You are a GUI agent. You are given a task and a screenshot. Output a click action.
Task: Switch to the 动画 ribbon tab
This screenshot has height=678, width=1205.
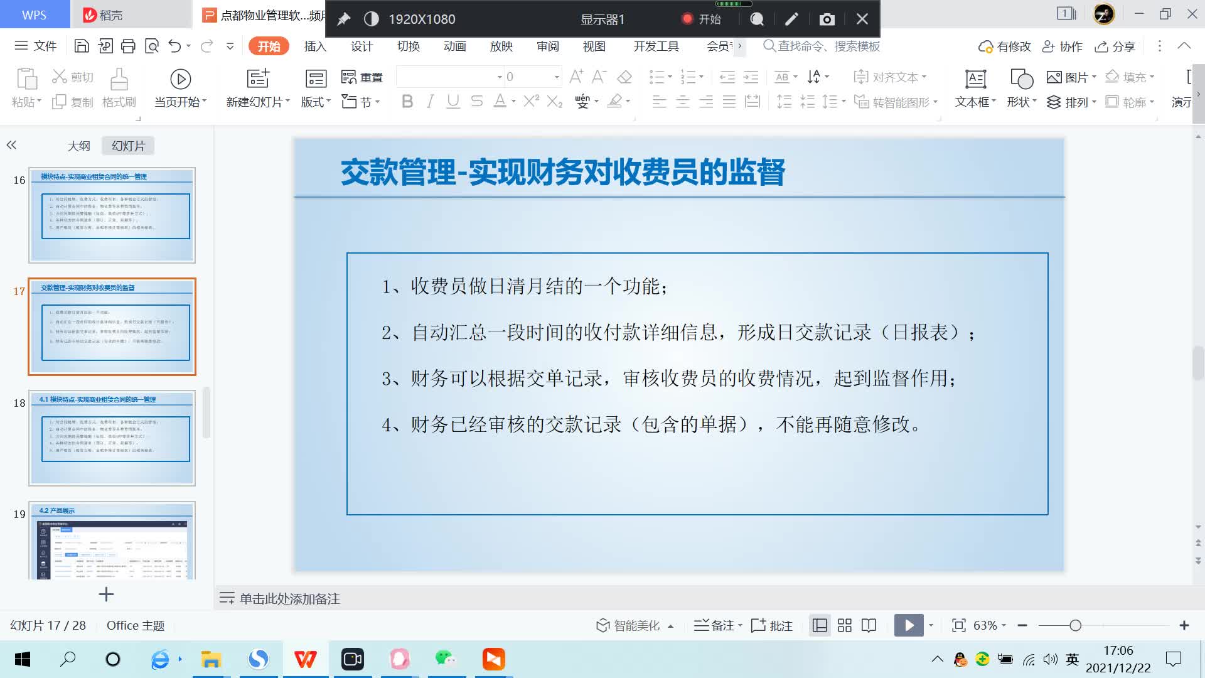(454, 46)
